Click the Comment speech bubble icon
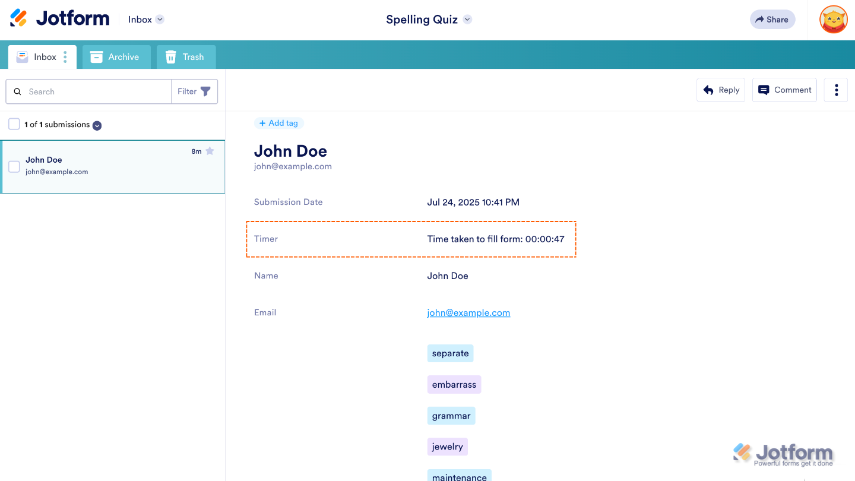This screenshot has height=481, width=855. (x=764, y=90)
